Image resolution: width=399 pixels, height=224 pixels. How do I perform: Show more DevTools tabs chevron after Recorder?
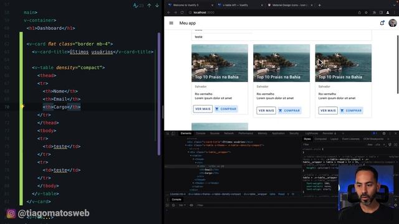pos(343,133)
